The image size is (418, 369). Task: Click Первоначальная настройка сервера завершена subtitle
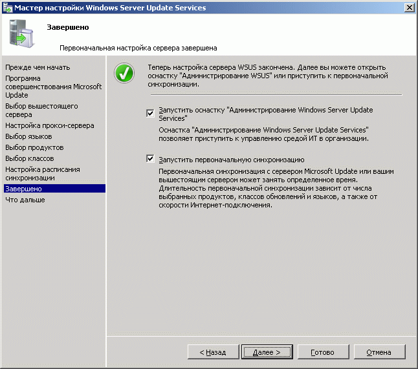tap(138, 48)
